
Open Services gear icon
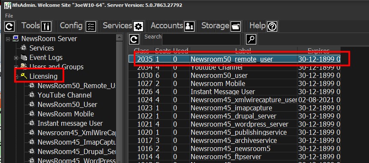pos(138,26)
